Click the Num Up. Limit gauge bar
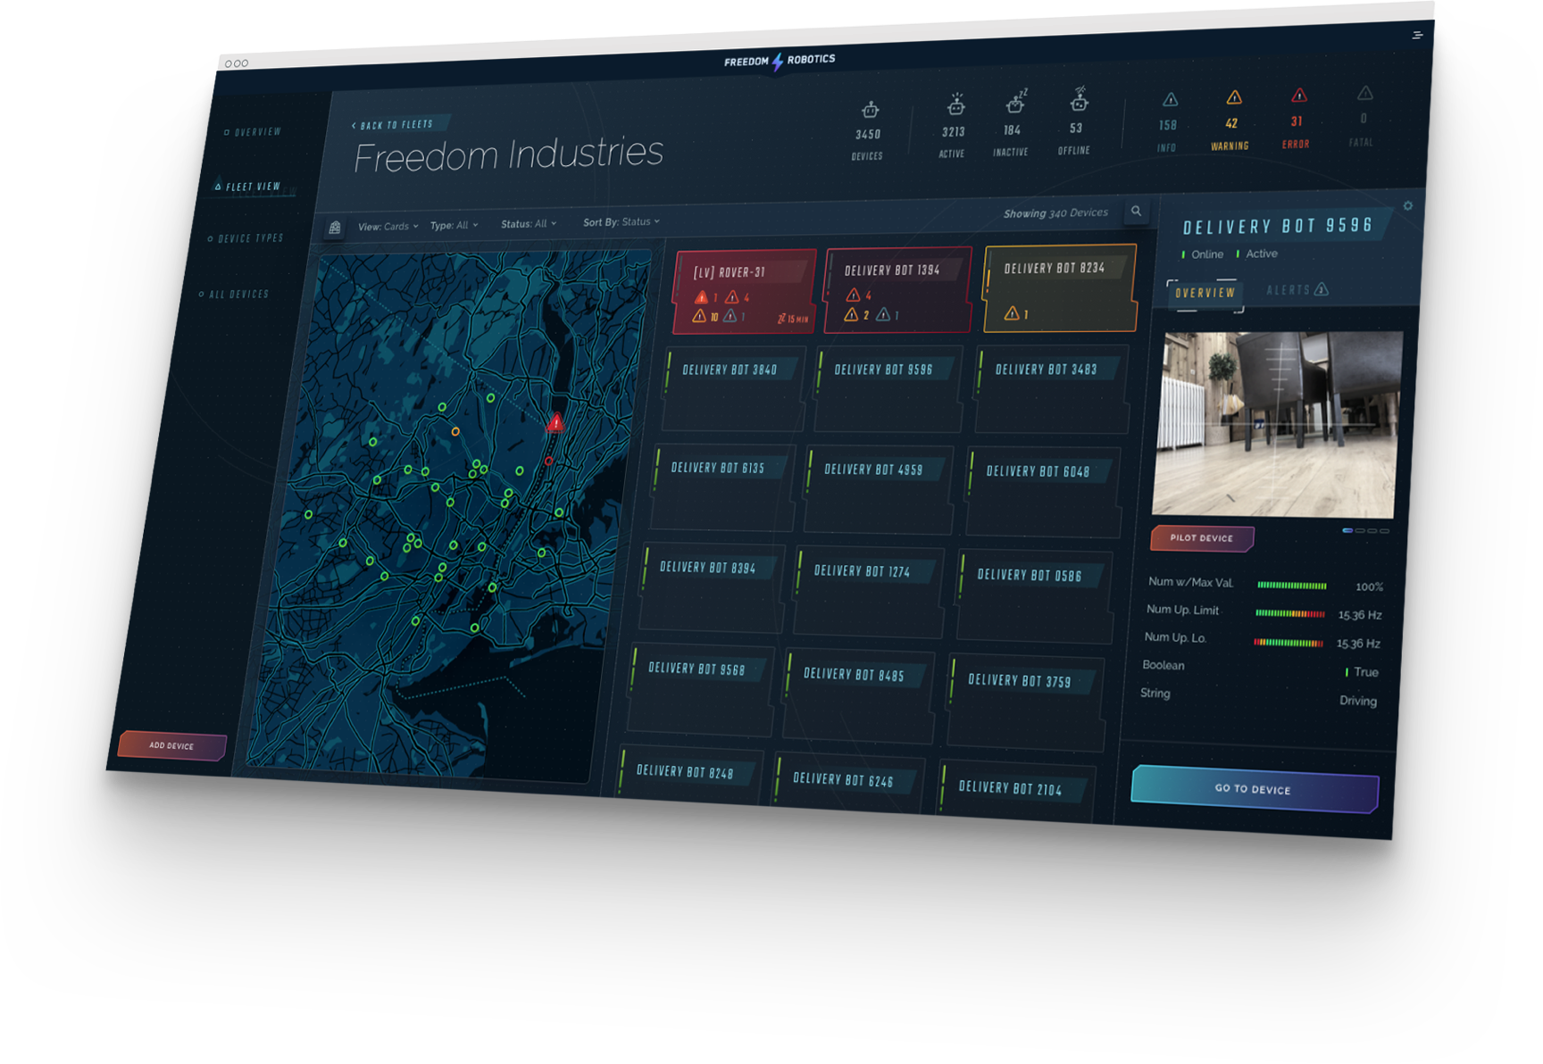This screenshot has width=1543, height=1064. 1289,613
